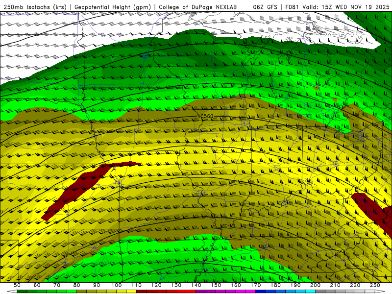Click the '100' value on the color scale
The height and width of the screenshot is (294, 392).
(117, 285)
